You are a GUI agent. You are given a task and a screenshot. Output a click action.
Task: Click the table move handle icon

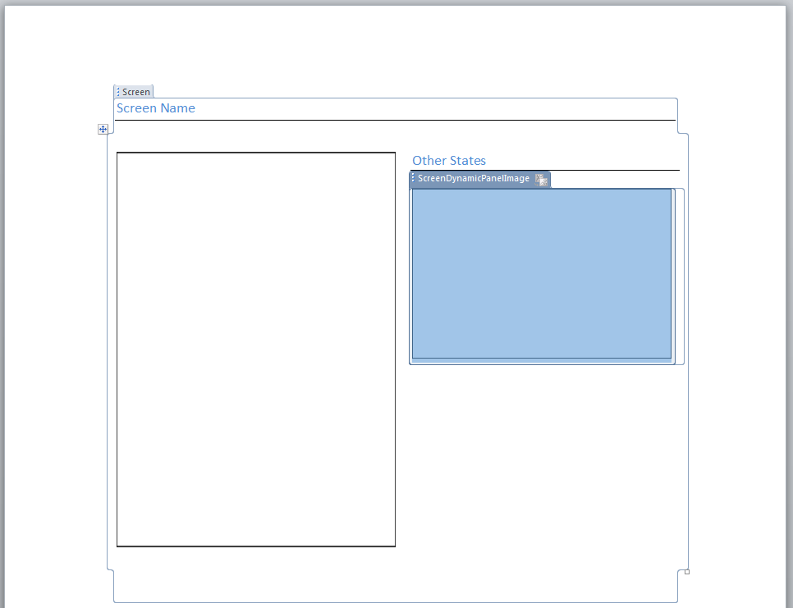click(103, 130)
